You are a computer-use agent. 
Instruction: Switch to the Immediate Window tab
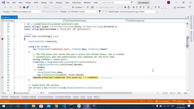(63, 97)
